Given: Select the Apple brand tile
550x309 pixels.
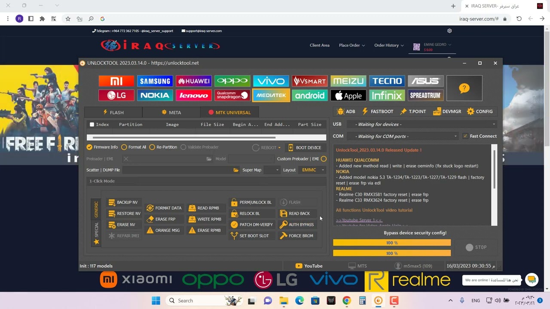Looking at the screenshot, I should [348, 95].
